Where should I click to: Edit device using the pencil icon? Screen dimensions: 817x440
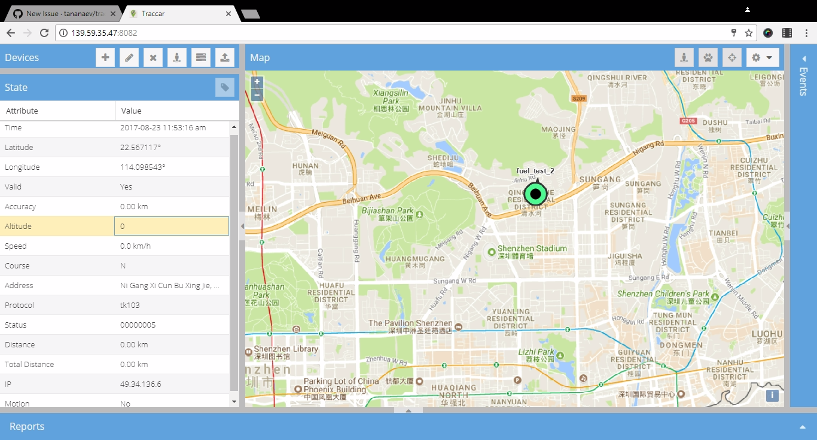coord(129,57)
